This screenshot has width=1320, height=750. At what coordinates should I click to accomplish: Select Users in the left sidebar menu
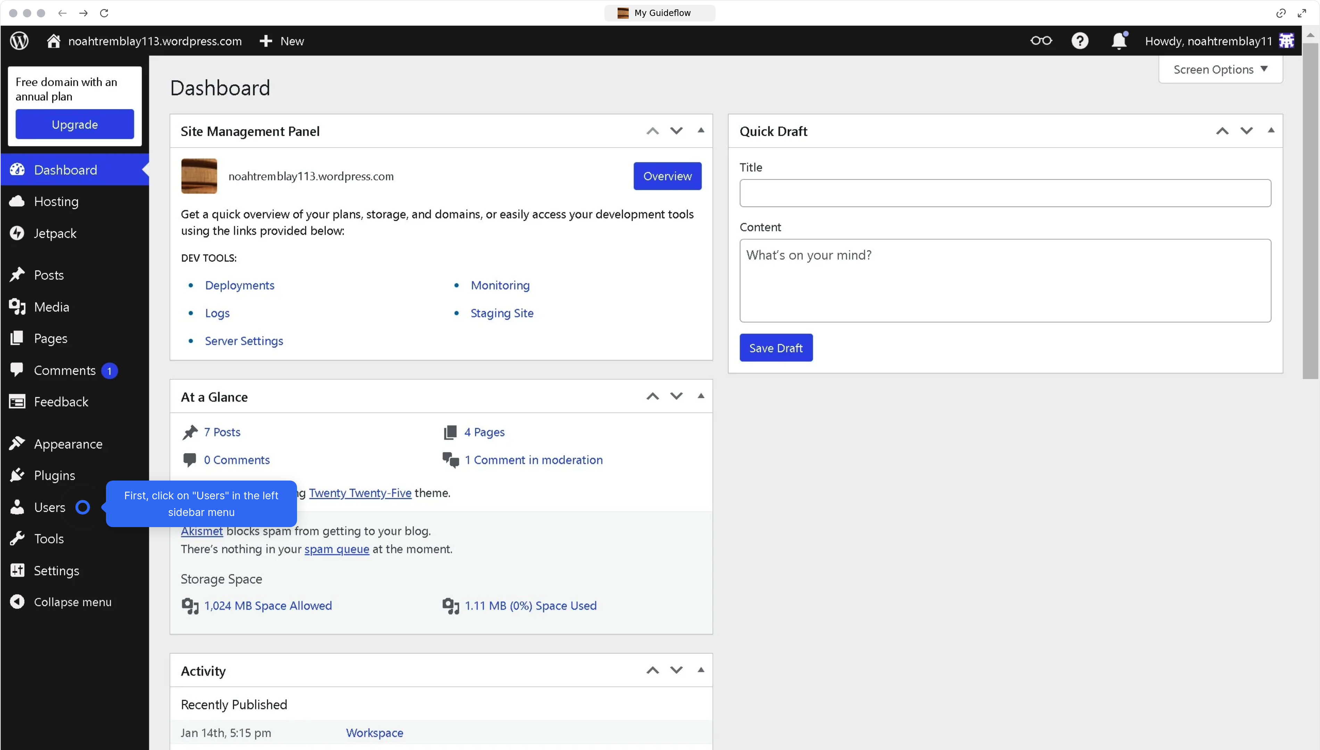[49, 507]
